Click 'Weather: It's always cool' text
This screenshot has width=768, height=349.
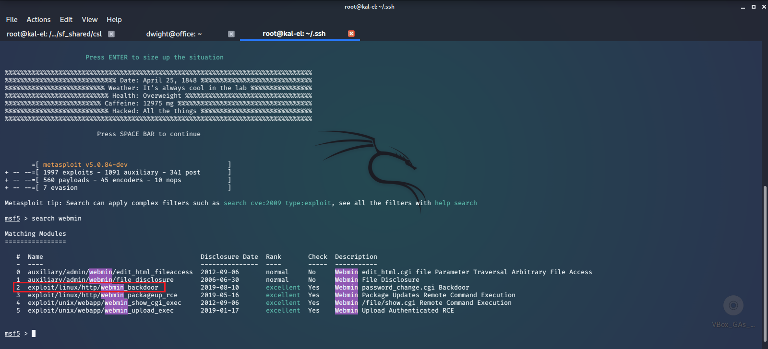click(x=156, y=88)
